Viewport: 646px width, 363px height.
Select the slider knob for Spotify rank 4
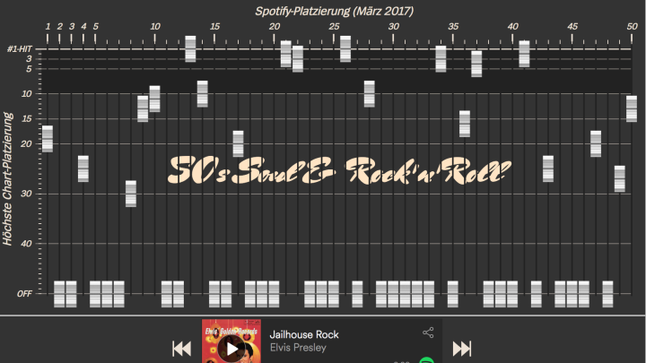[83, 169]
